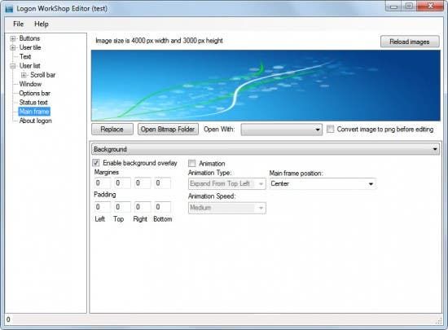This screenshot has height=330, width=448.
Task: Toggle Convert image to png before editing
Action: (331, 129)
